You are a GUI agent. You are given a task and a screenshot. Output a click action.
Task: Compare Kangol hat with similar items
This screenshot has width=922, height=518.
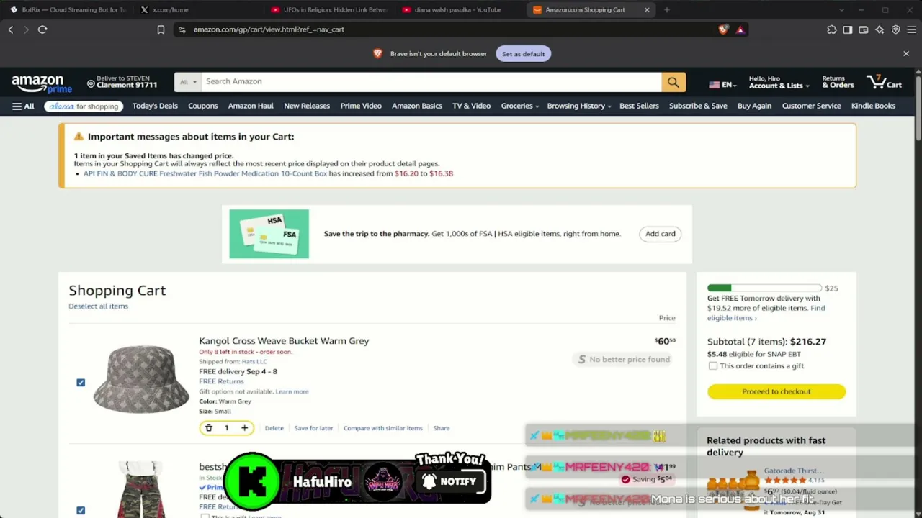click(x=383, y=429)
